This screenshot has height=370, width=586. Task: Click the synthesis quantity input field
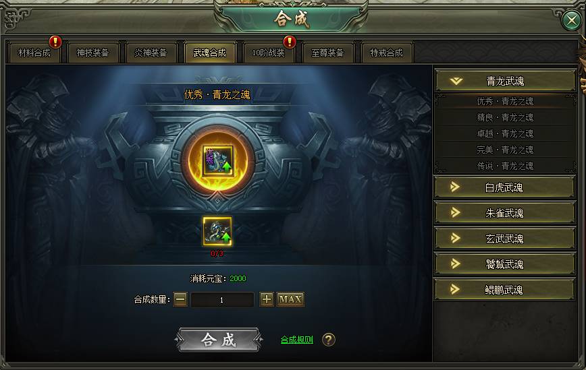(x=222, y=299)
